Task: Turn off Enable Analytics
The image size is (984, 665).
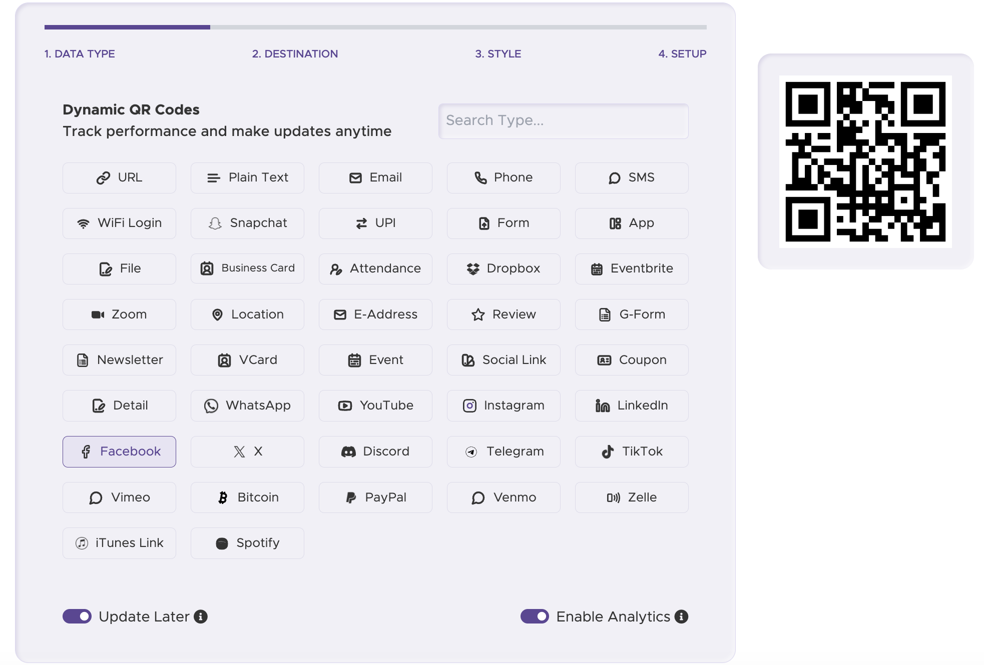Action: 535,616
